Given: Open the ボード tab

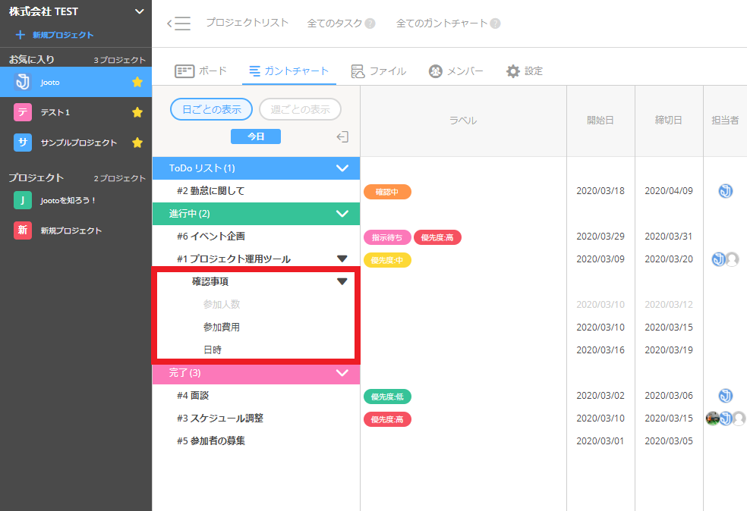Looking at the screenshot, I should (x=201, y=71).
